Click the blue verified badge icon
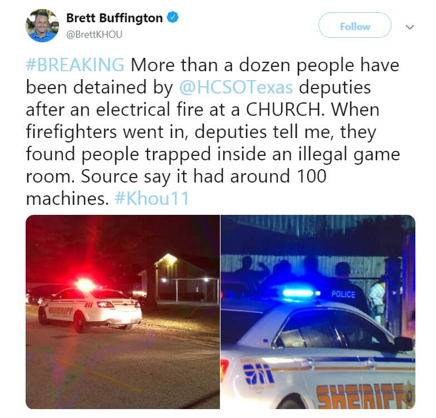 pyautogui.click(x=173, y=18)
